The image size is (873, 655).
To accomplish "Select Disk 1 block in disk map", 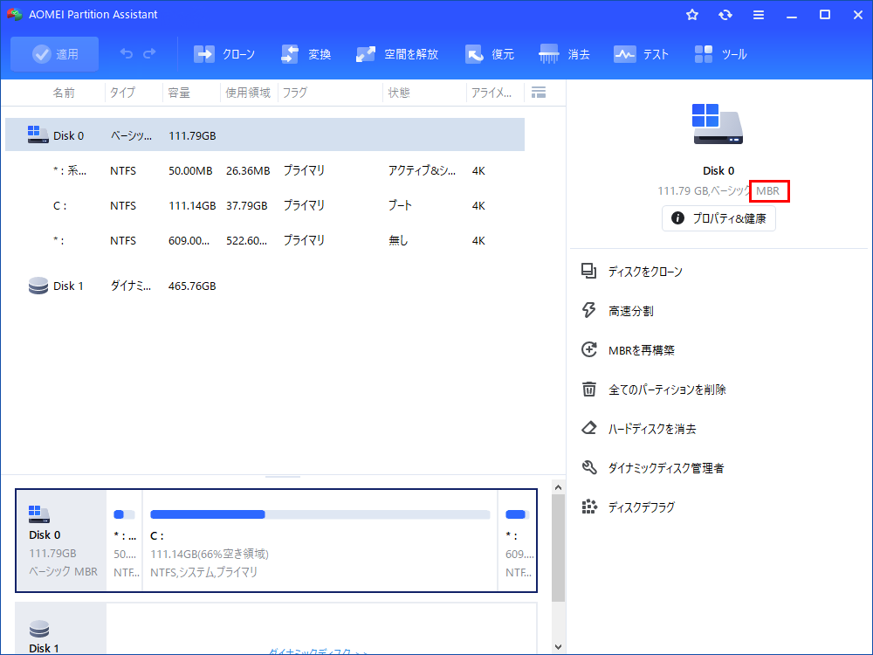I will coord(61,628).
